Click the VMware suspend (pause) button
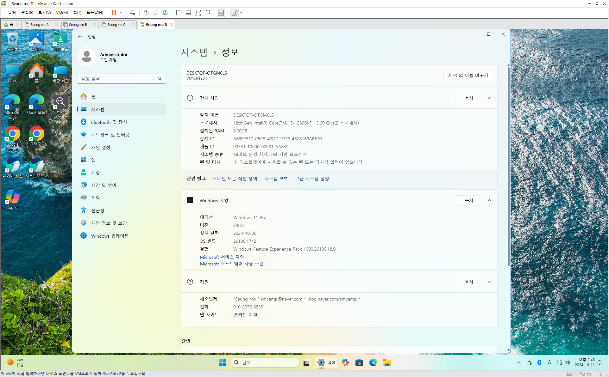This screenshot has width=609, height=377. click(114, 13)
